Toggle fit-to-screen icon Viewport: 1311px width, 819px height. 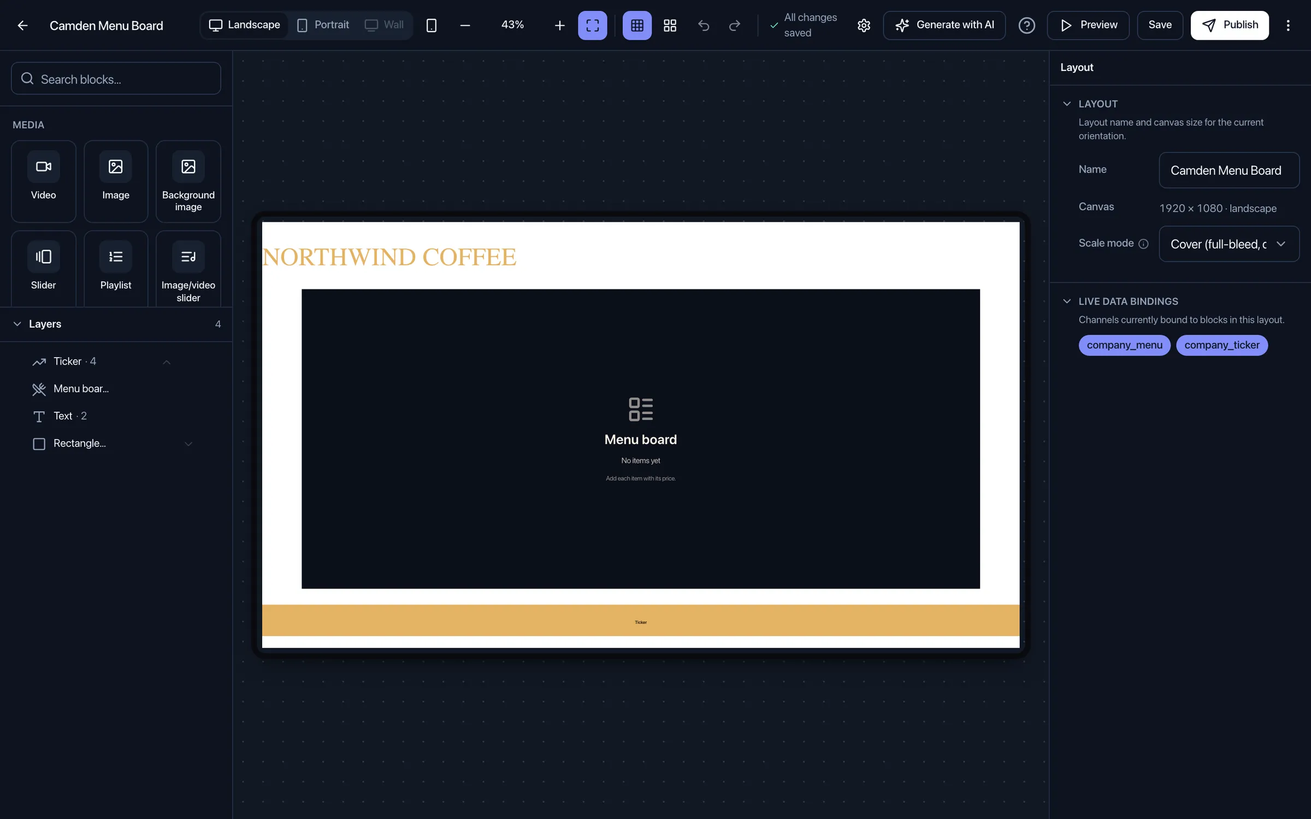click(x=593, y=25)
